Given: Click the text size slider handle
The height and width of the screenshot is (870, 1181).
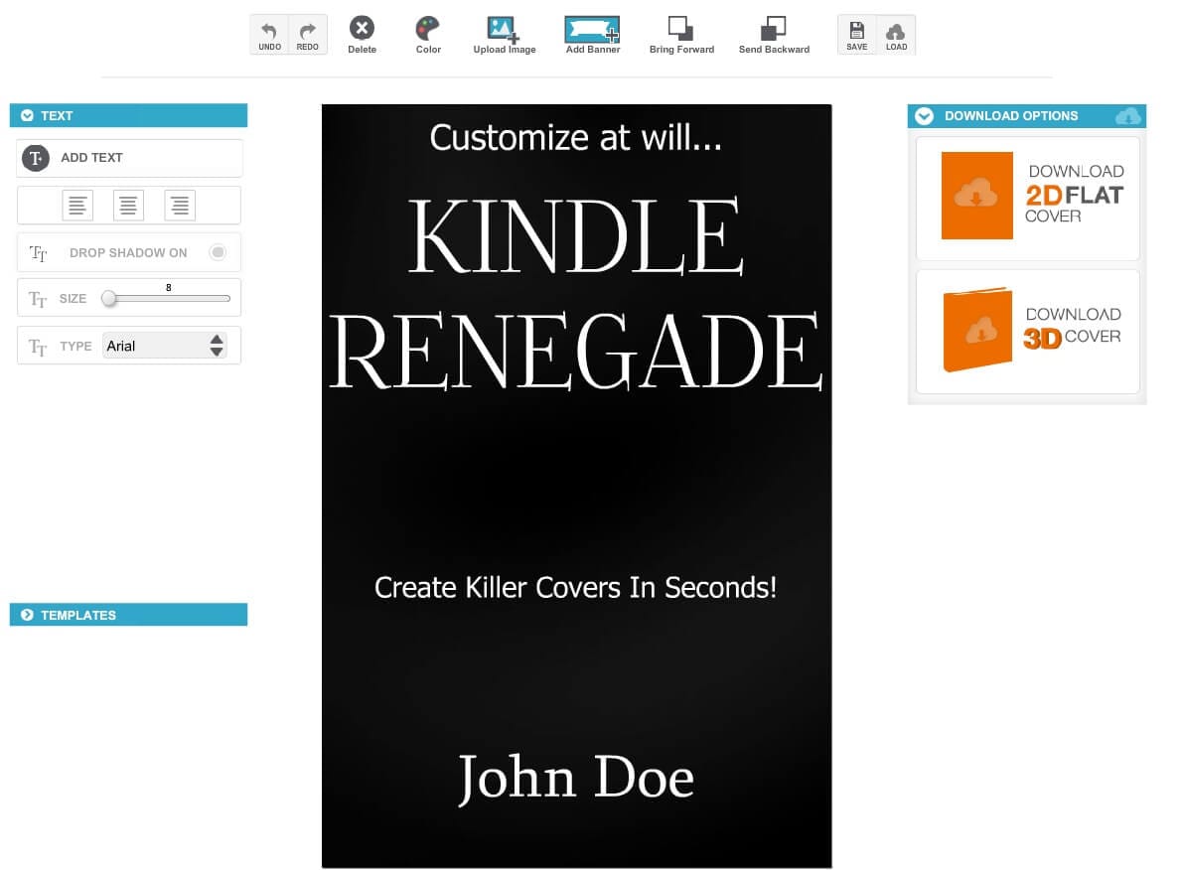Looking at the screenshot, I should (109, 298).
